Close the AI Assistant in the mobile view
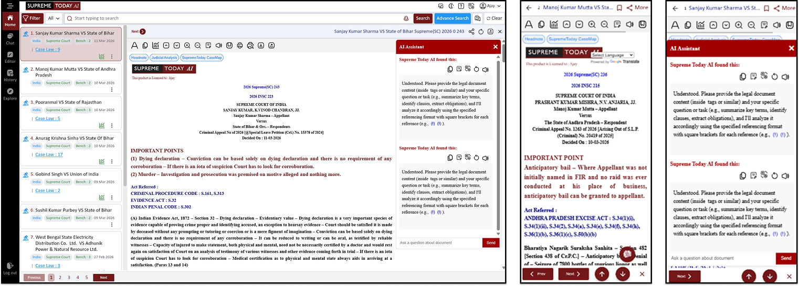 791,48
